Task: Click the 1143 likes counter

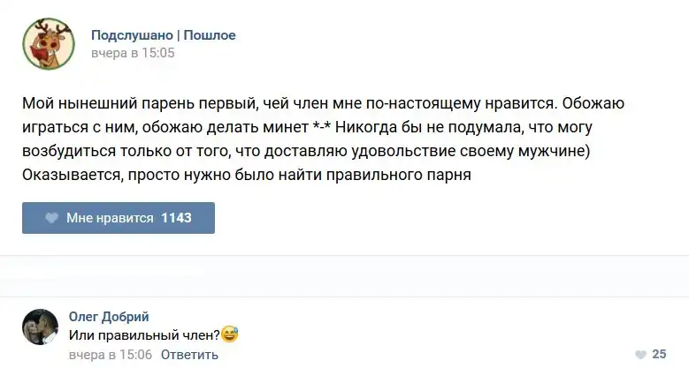Action: (176, 218)
